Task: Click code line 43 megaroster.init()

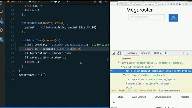Action: tap(32, 75)
